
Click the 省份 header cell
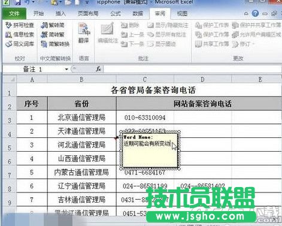point(82,104)
